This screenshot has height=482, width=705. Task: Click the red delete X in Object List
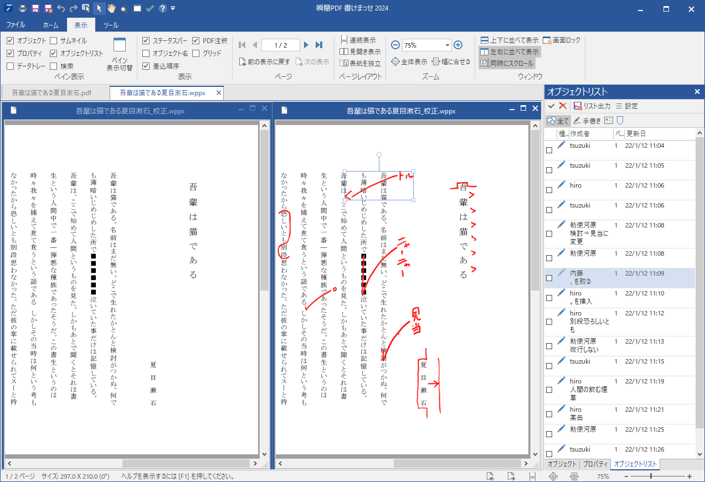click(563, 106)
